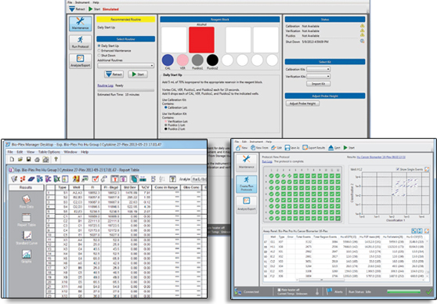Click the Fluidics status warning icon
This screenshot has width=437, height=304.
(362, 35)
